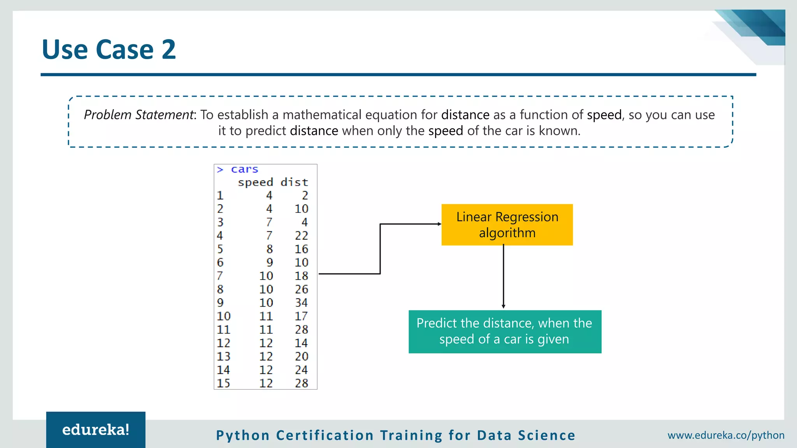797x448 pixels.
Task: Click the Problem Statement italic text
Action: (x=139, y=115)
